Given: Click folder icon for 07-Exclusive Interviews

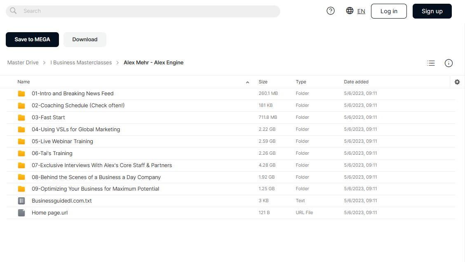Looking at the screenshot, I should pos(21,165).
